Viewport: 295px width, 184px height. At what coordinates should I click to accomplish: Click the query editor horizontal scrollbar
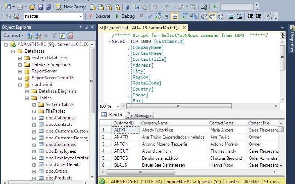179,106
